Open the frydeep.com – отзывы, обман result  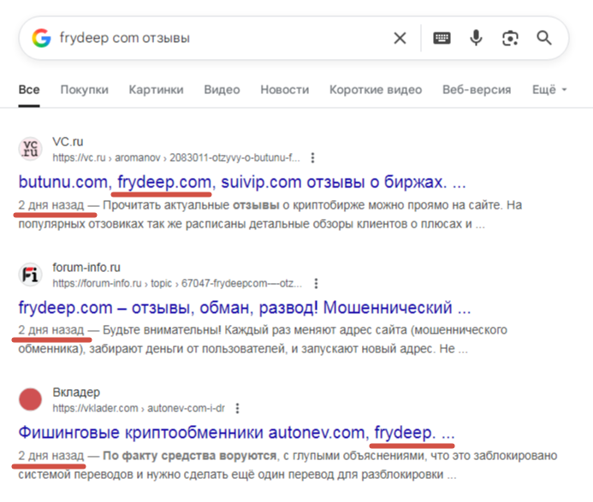click(244, 307)
